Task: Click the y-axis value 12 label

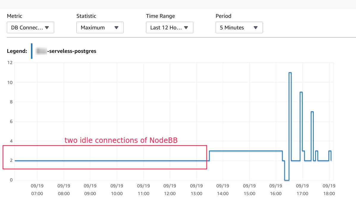Action: 10,62
